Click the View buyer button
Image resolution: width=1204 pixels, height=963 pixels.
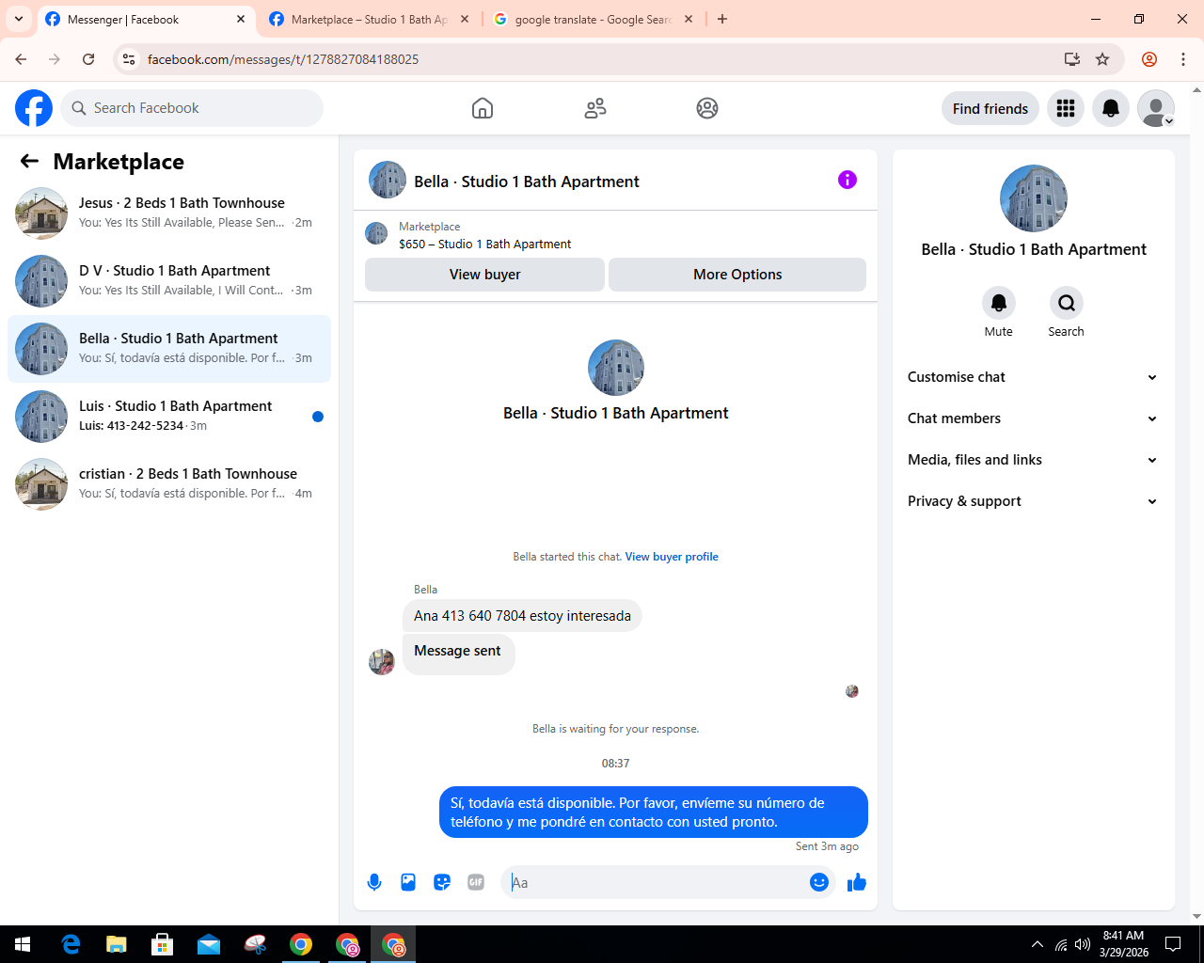click(x=484, y=275)
